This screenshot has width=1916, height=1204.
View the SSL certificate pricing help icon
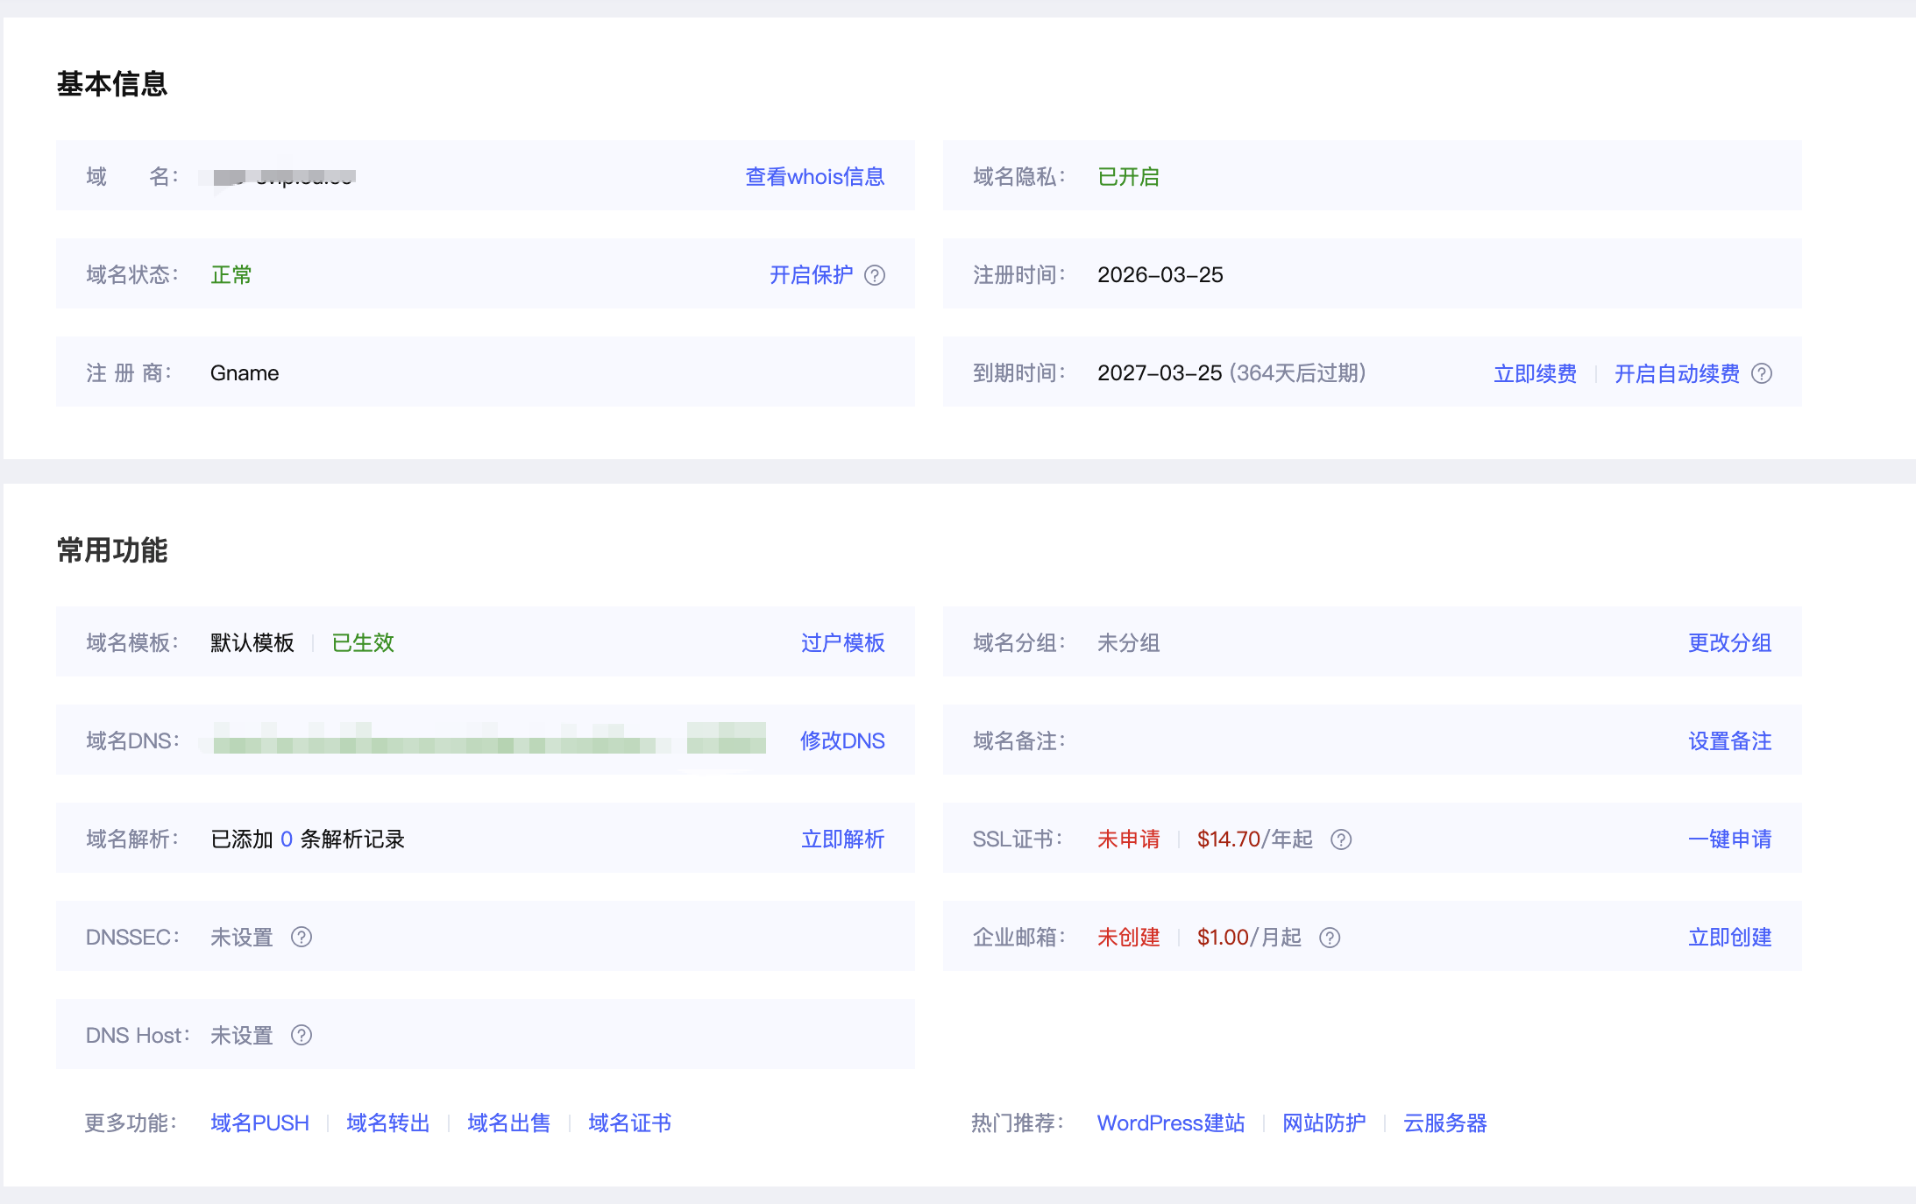coord(1341,839)
